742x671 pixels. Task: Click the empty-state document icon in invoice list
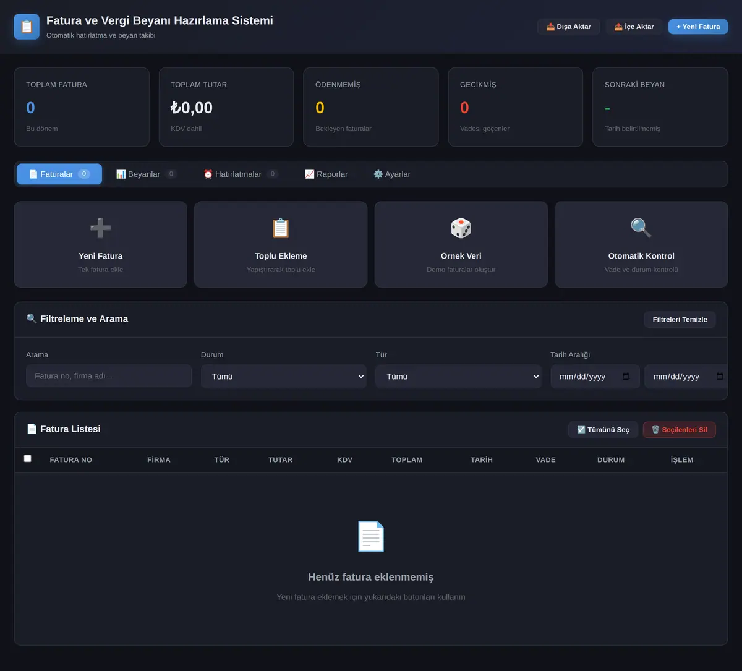click(x=371, y=536)
